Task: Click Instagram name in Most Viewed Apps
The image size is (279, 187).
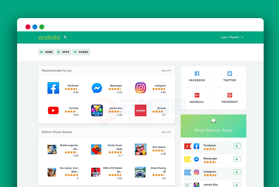Action: tap(210, 172)
